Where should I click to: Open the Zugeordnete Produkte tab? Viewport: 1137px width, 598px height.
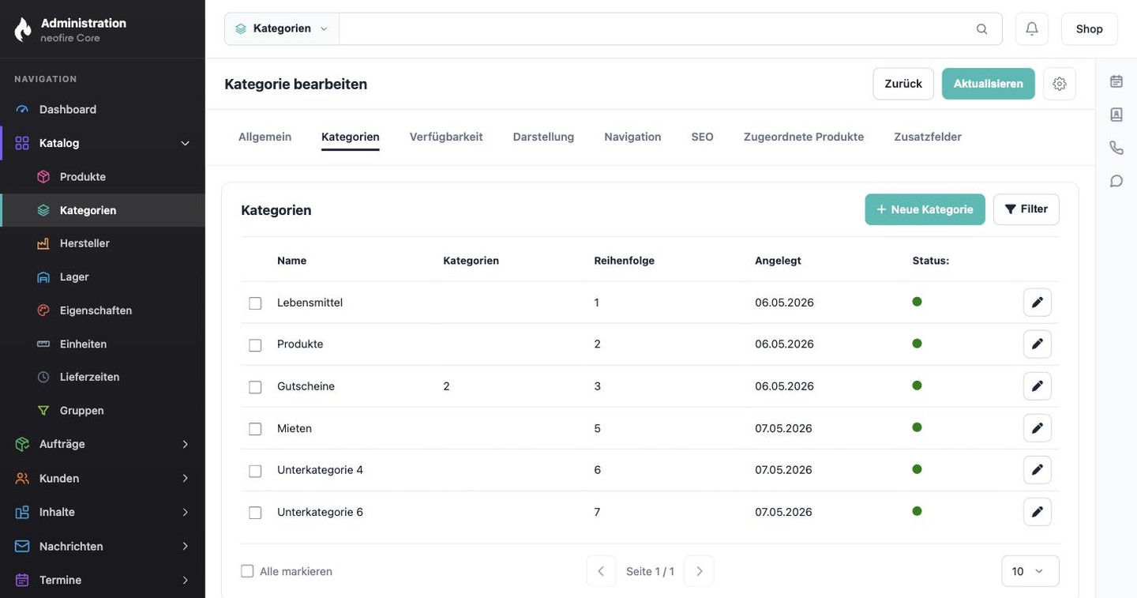[x=803, y=137]
